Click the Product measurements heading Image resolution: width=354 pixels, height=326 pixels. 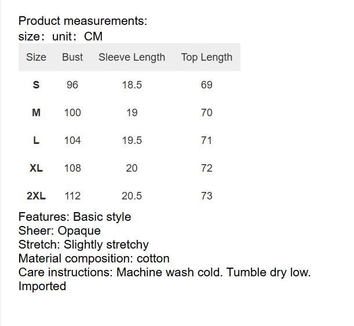click(x=83, y=21)
